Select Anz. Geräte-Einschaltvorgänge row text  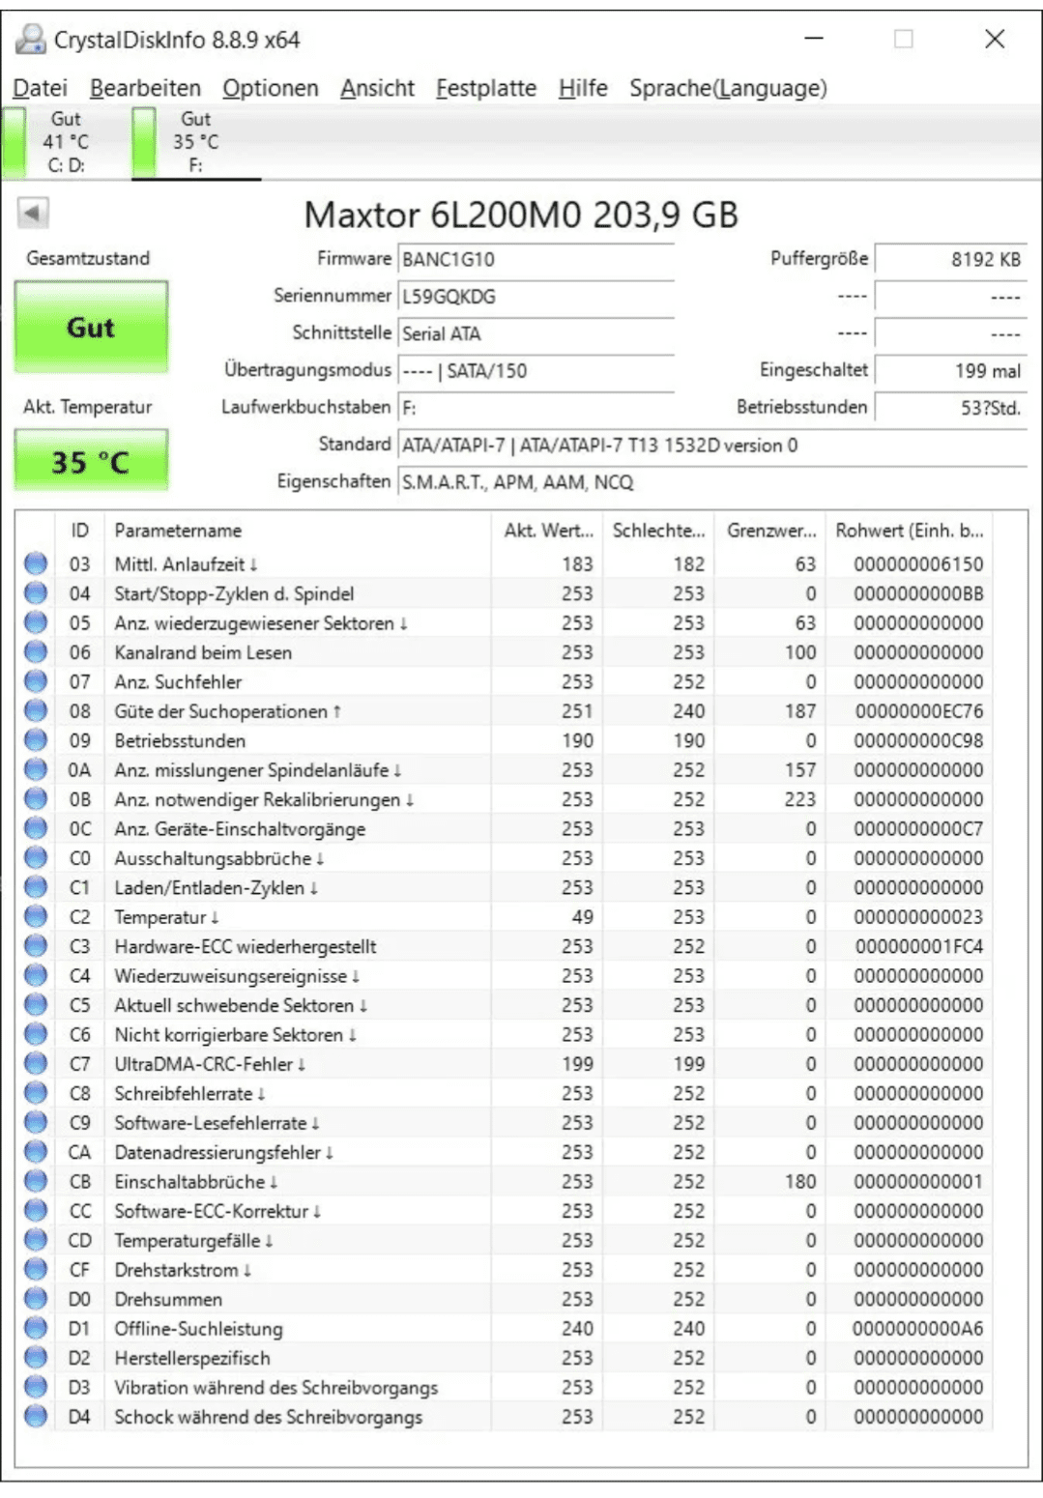point(240,828)
